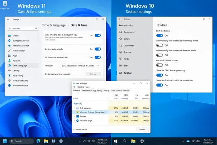217x145 pixels.
Task: Turn on Use small taskbar buttons
Action: 160,65
